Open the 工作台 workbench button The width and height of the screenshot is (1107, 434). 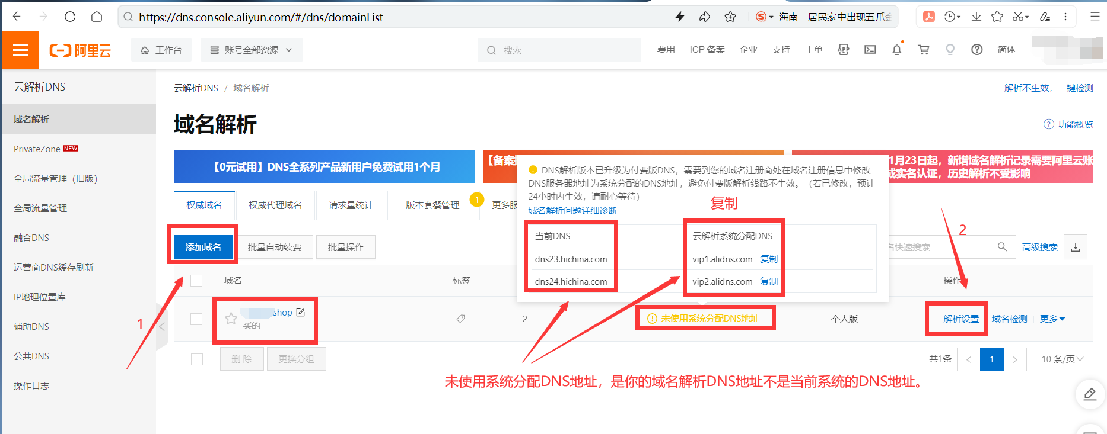point(161,50)
